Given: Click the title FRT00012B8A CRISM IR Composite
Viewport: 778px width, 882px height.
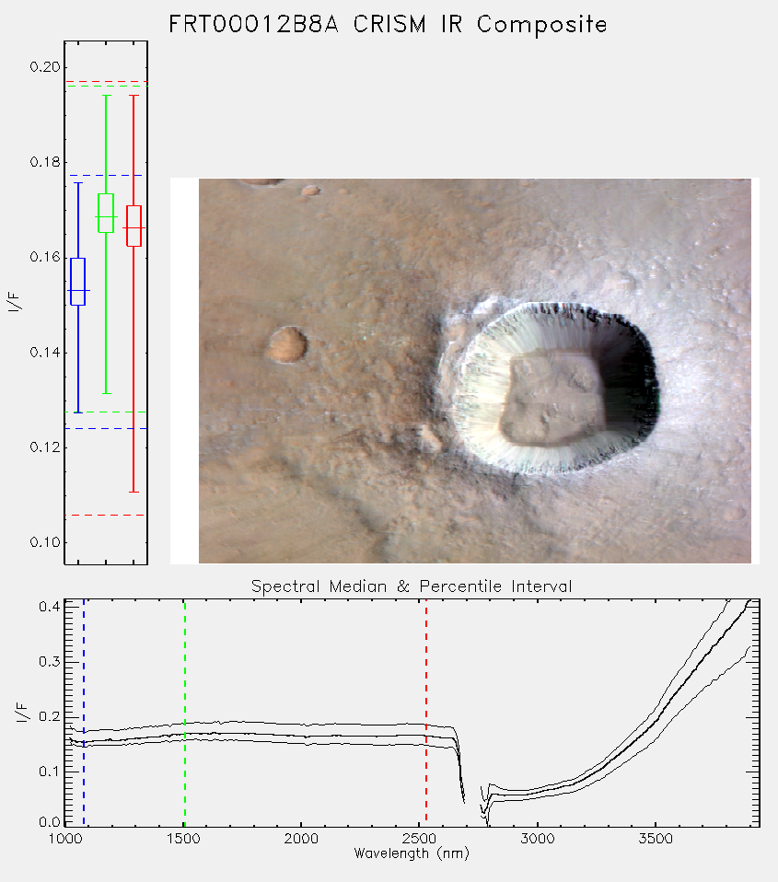Looking at the screenshot, I should [x=389, y=24].
